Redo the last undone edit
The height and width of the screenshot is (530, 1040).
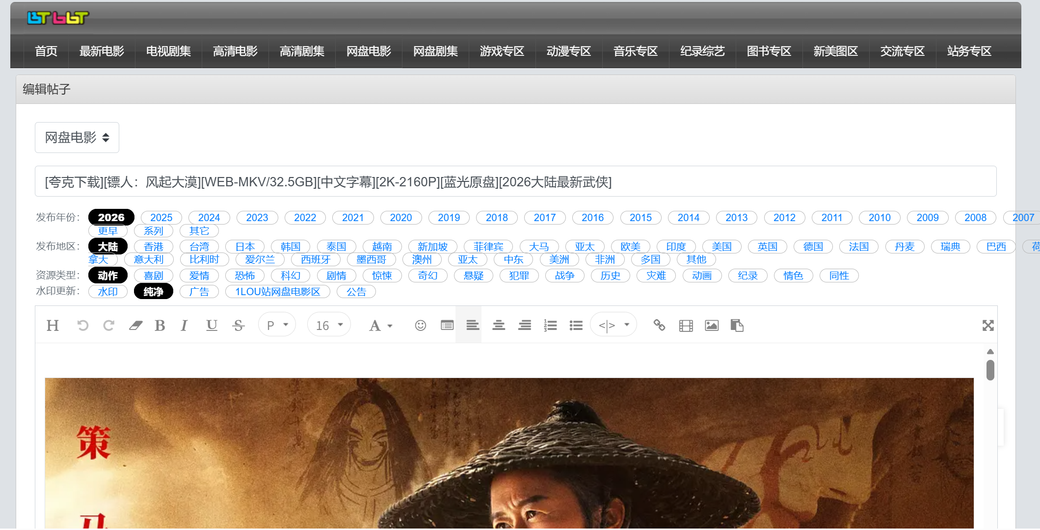[108, 326]
